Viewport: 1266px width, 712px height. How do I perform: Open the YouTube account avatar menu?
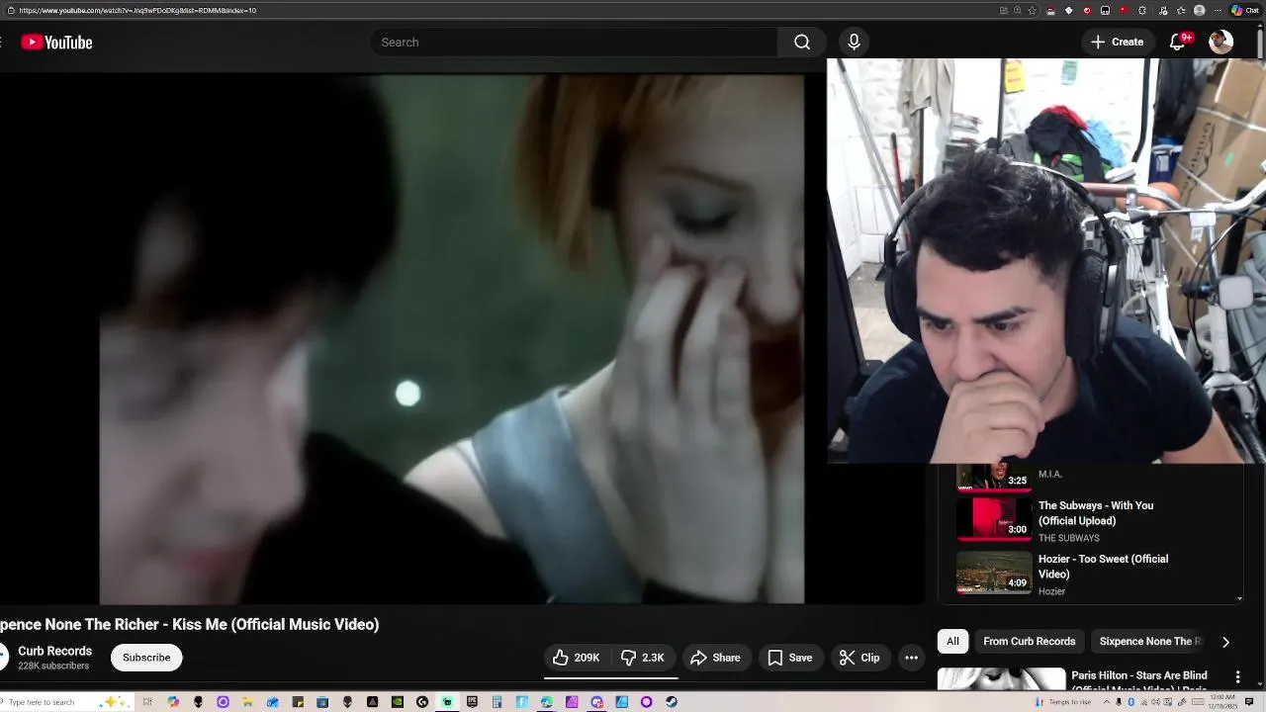1221,42
